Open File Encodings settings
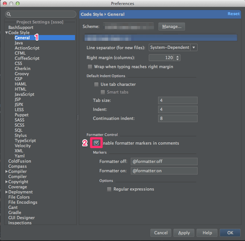The height and width of the screenshot is (241, 245). [23, 202]
